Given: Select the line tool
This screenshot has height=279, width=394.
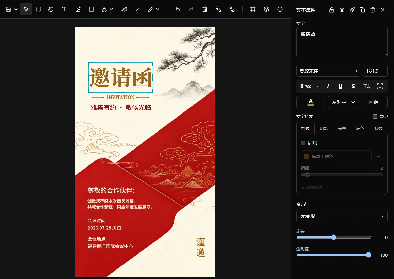Looking at the screenshot, I should [x=138, y=9].
